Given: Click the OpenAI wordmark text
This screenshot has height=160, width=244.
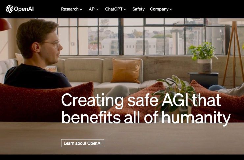Looking at the screenshot, I should pyautogui.click(x=24, y=9).
